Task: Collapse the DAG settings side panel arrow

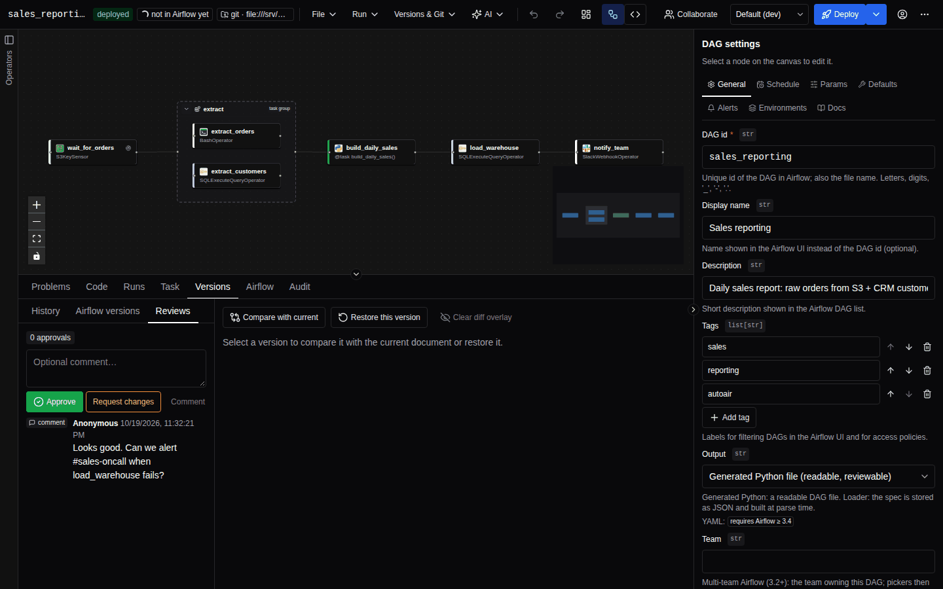Action: pos(693,310)
